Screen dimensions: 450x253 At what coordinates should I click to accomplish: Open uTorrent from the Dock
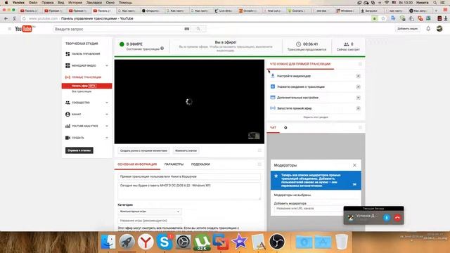click(202, 242)
